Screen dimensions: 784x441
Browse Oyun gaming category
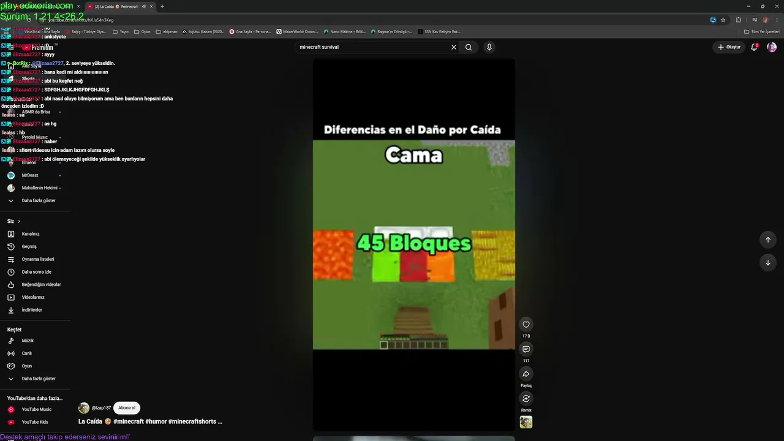(x=36, y=366)
